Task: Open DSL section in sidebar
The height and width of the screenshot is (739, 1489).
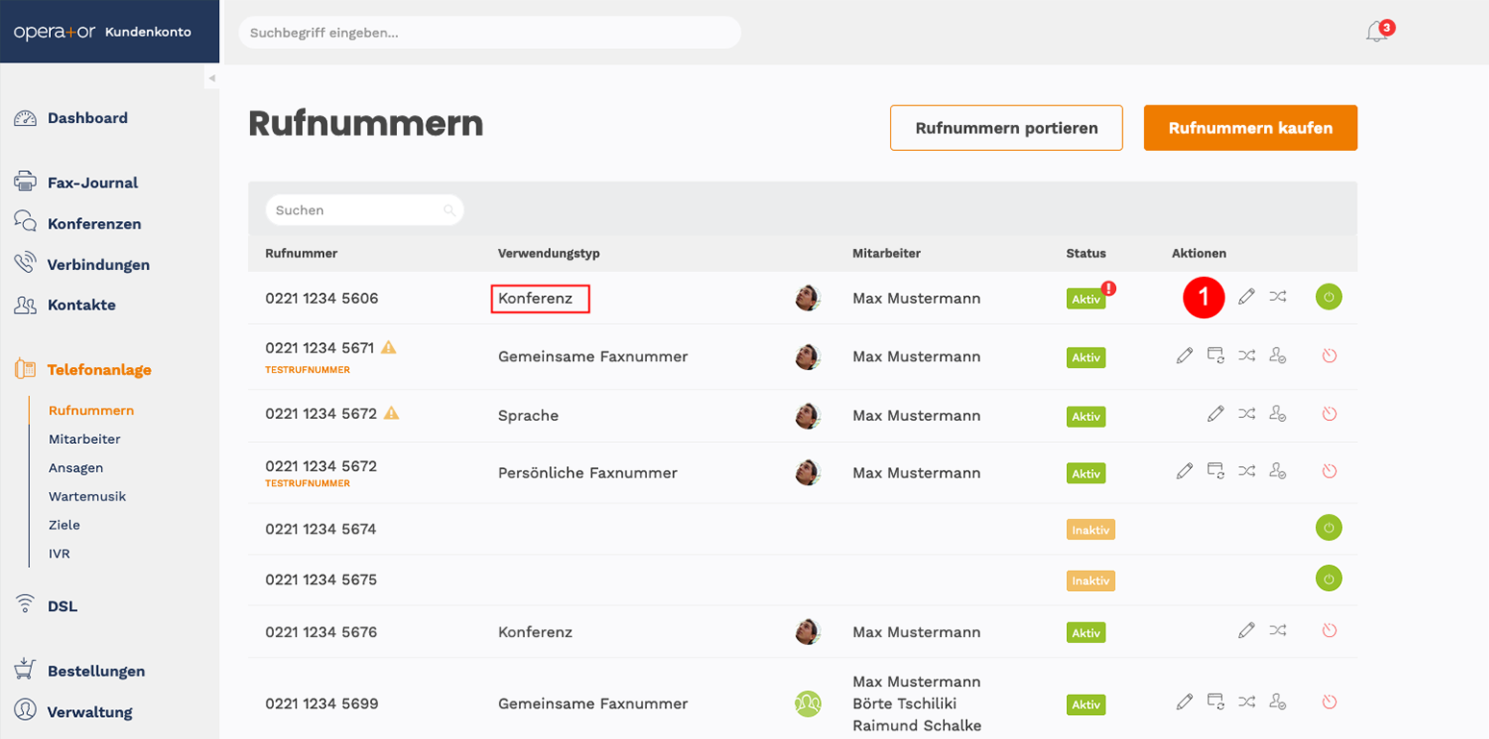Action: click(x=62, y=606)
